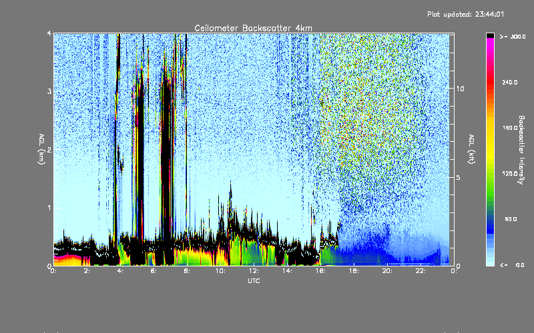Viewport: 534px width, 333px height.
Task: Click the '8:' hour tick on the UTC axis
Action: [x=187, y=271]
